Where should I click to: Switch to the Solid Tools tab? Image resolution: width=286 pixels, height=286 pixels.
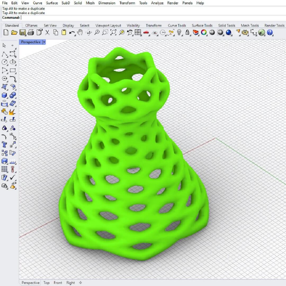227,25
